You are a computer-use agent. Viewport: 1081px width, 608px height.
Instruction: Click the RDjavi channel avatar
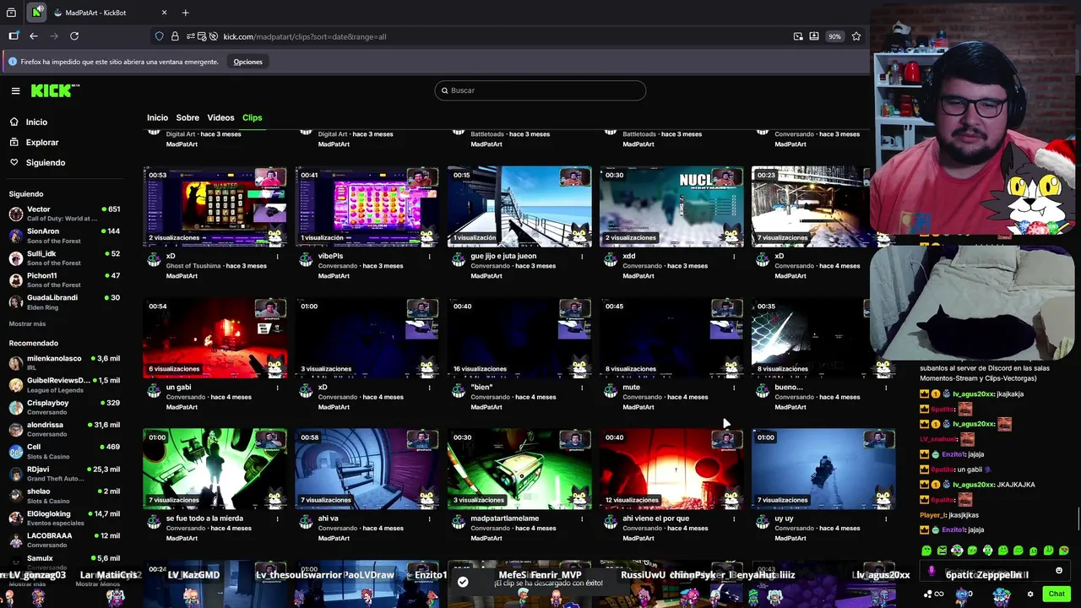pyautogui.click(x=16, y=473)
